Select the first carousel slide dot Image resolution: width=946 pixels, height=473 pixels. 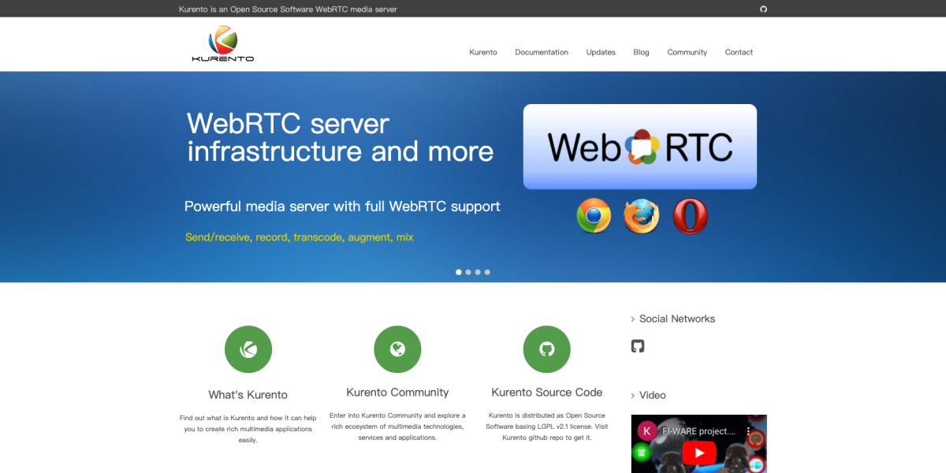pos(459,272)
